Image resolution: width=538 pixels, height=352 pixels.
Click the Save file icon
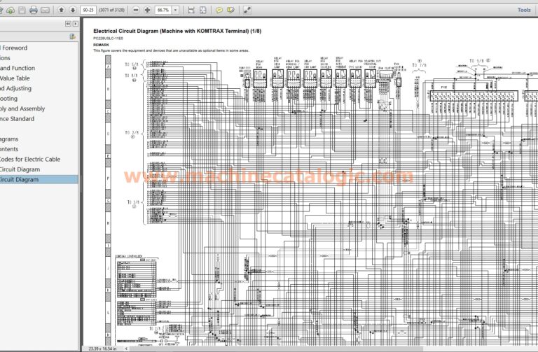(22, 10)
